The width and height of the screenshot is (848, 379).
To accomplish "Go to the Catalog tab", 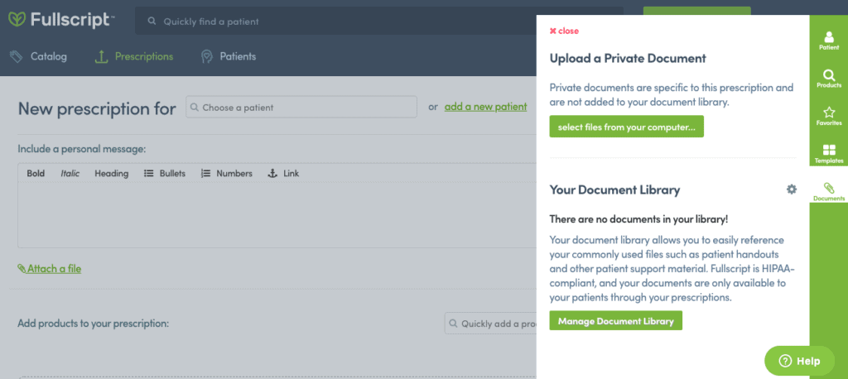I will click(38, 56).
